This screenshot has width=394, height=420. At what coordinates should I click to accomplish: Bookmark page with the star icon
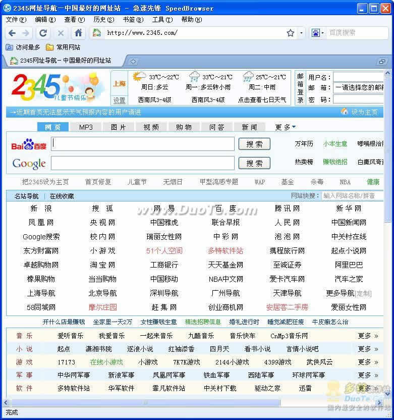(291, 33)
